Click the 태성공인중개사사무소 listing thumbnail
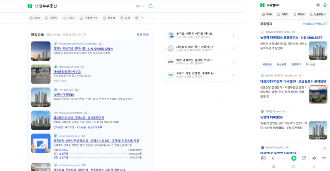The height and width of the screenshot is (171, 330). (x=41, y=74)
